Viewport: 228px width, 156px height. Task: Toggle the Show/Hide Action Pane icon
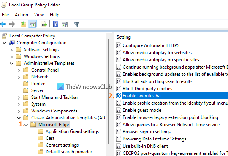65,24
